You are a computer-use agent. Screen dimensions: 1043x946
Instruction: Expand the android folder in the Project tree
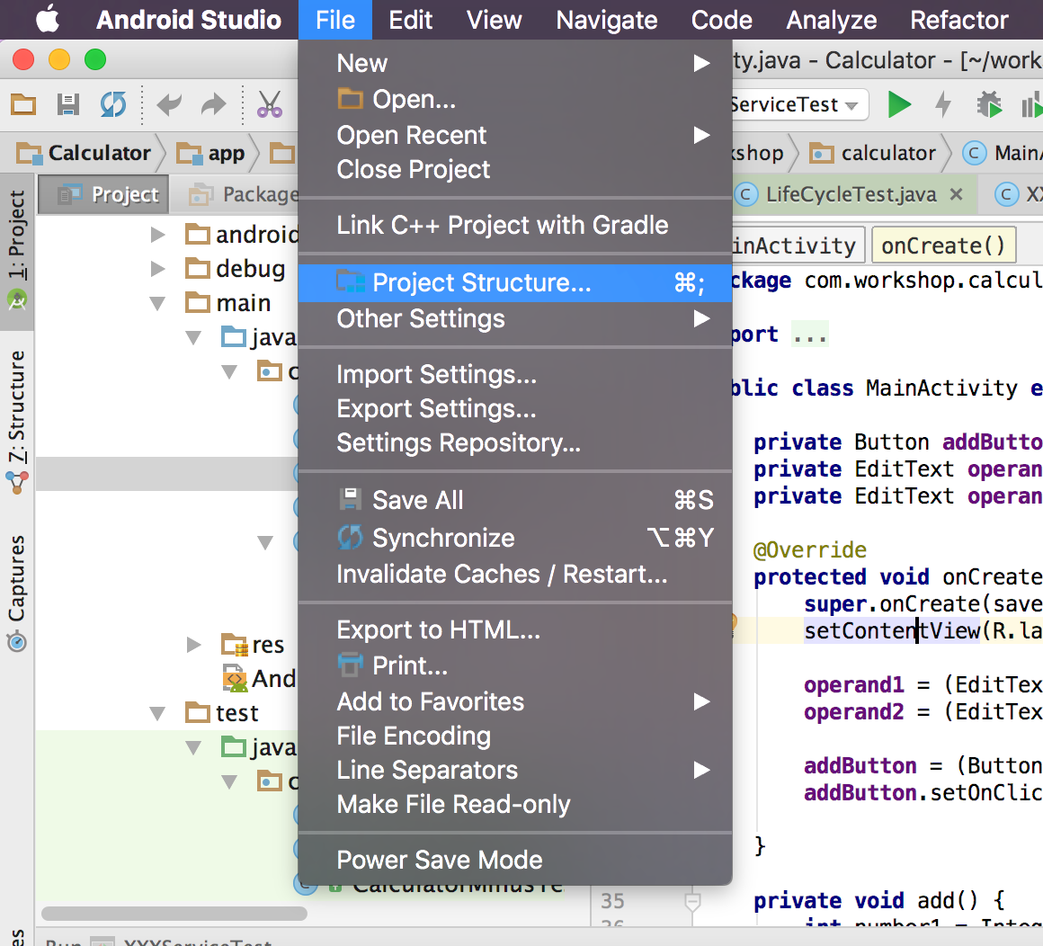click(x=158, y=234)
